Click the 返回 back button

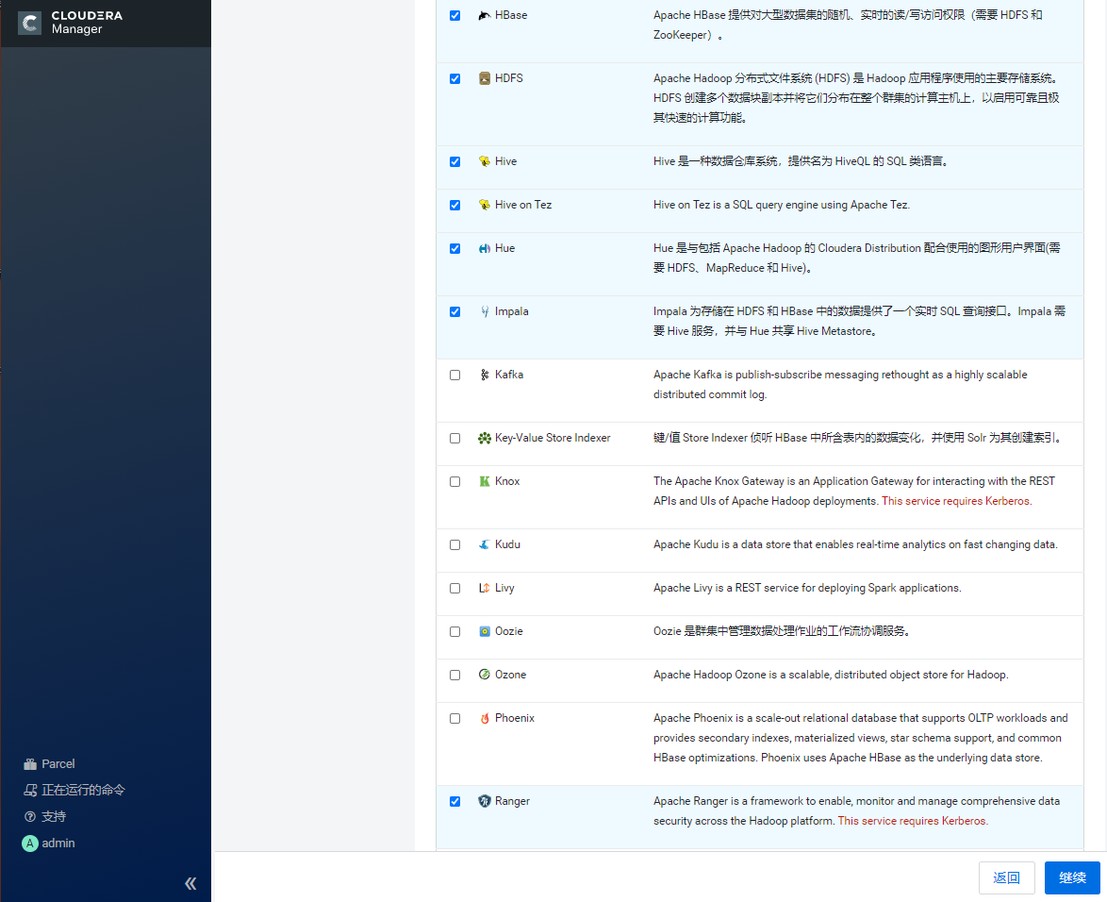pyautogui.click(x=1007, y=877)
